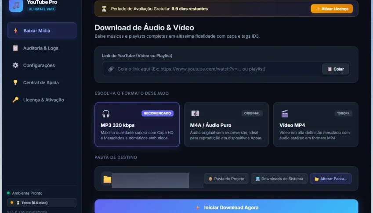Paste link using Colar button
The height and width of the screenshot is (213, 373).
pyautogui.click(x=335, y=69)
